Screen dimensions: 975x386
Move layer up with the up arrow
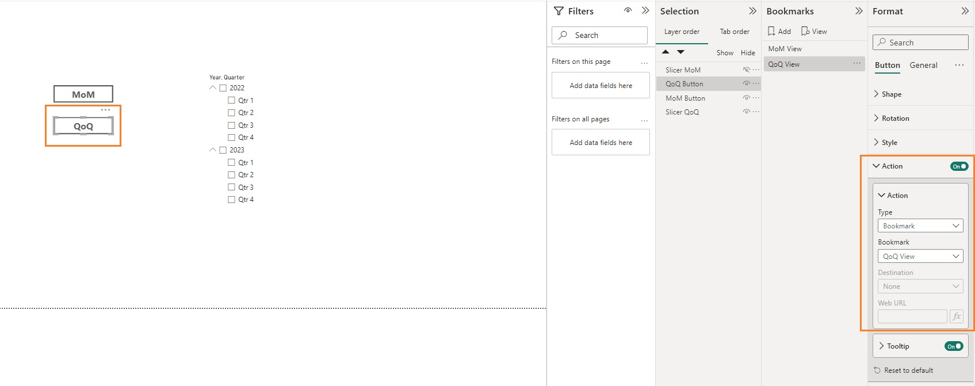click(x=666, y=52)
